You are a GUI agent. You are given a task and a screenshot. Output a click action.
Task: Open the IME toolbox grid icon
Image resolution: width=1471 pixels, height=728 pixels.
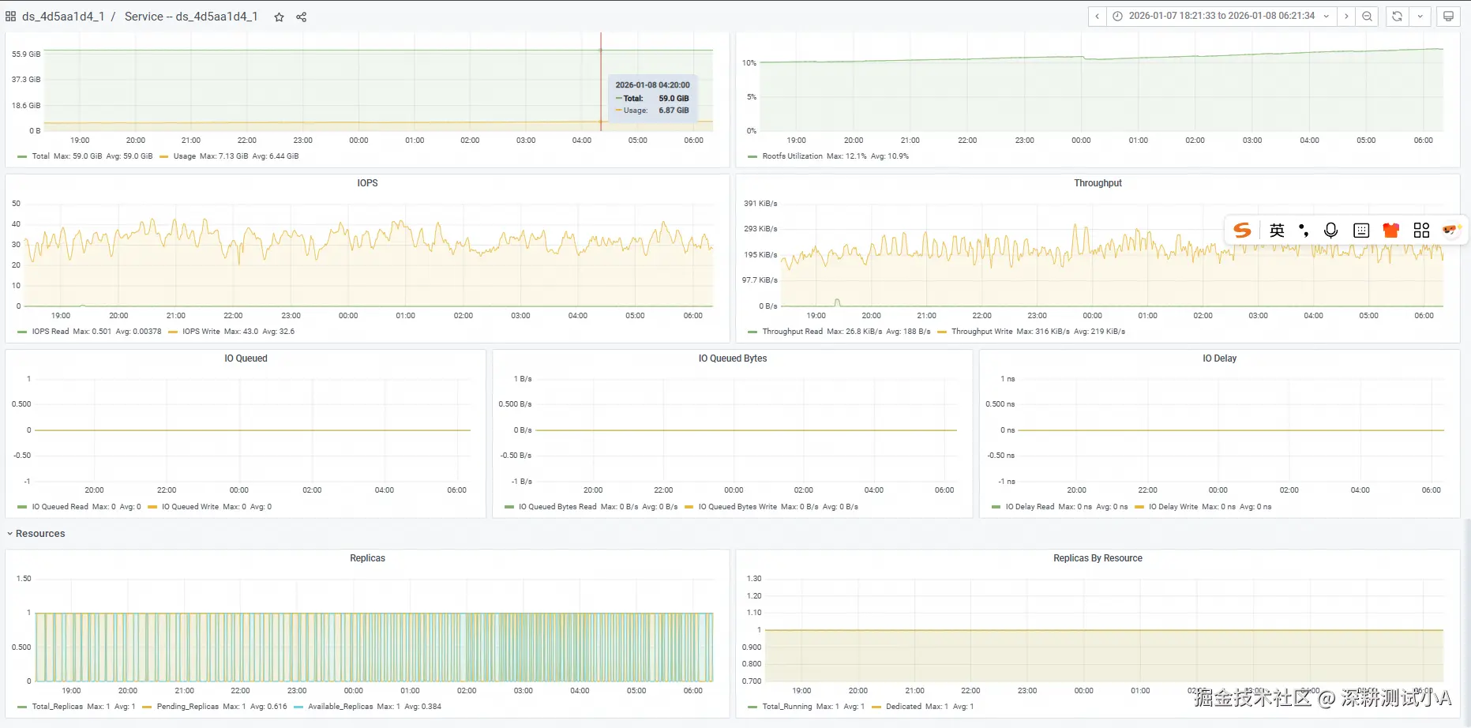1421,230
